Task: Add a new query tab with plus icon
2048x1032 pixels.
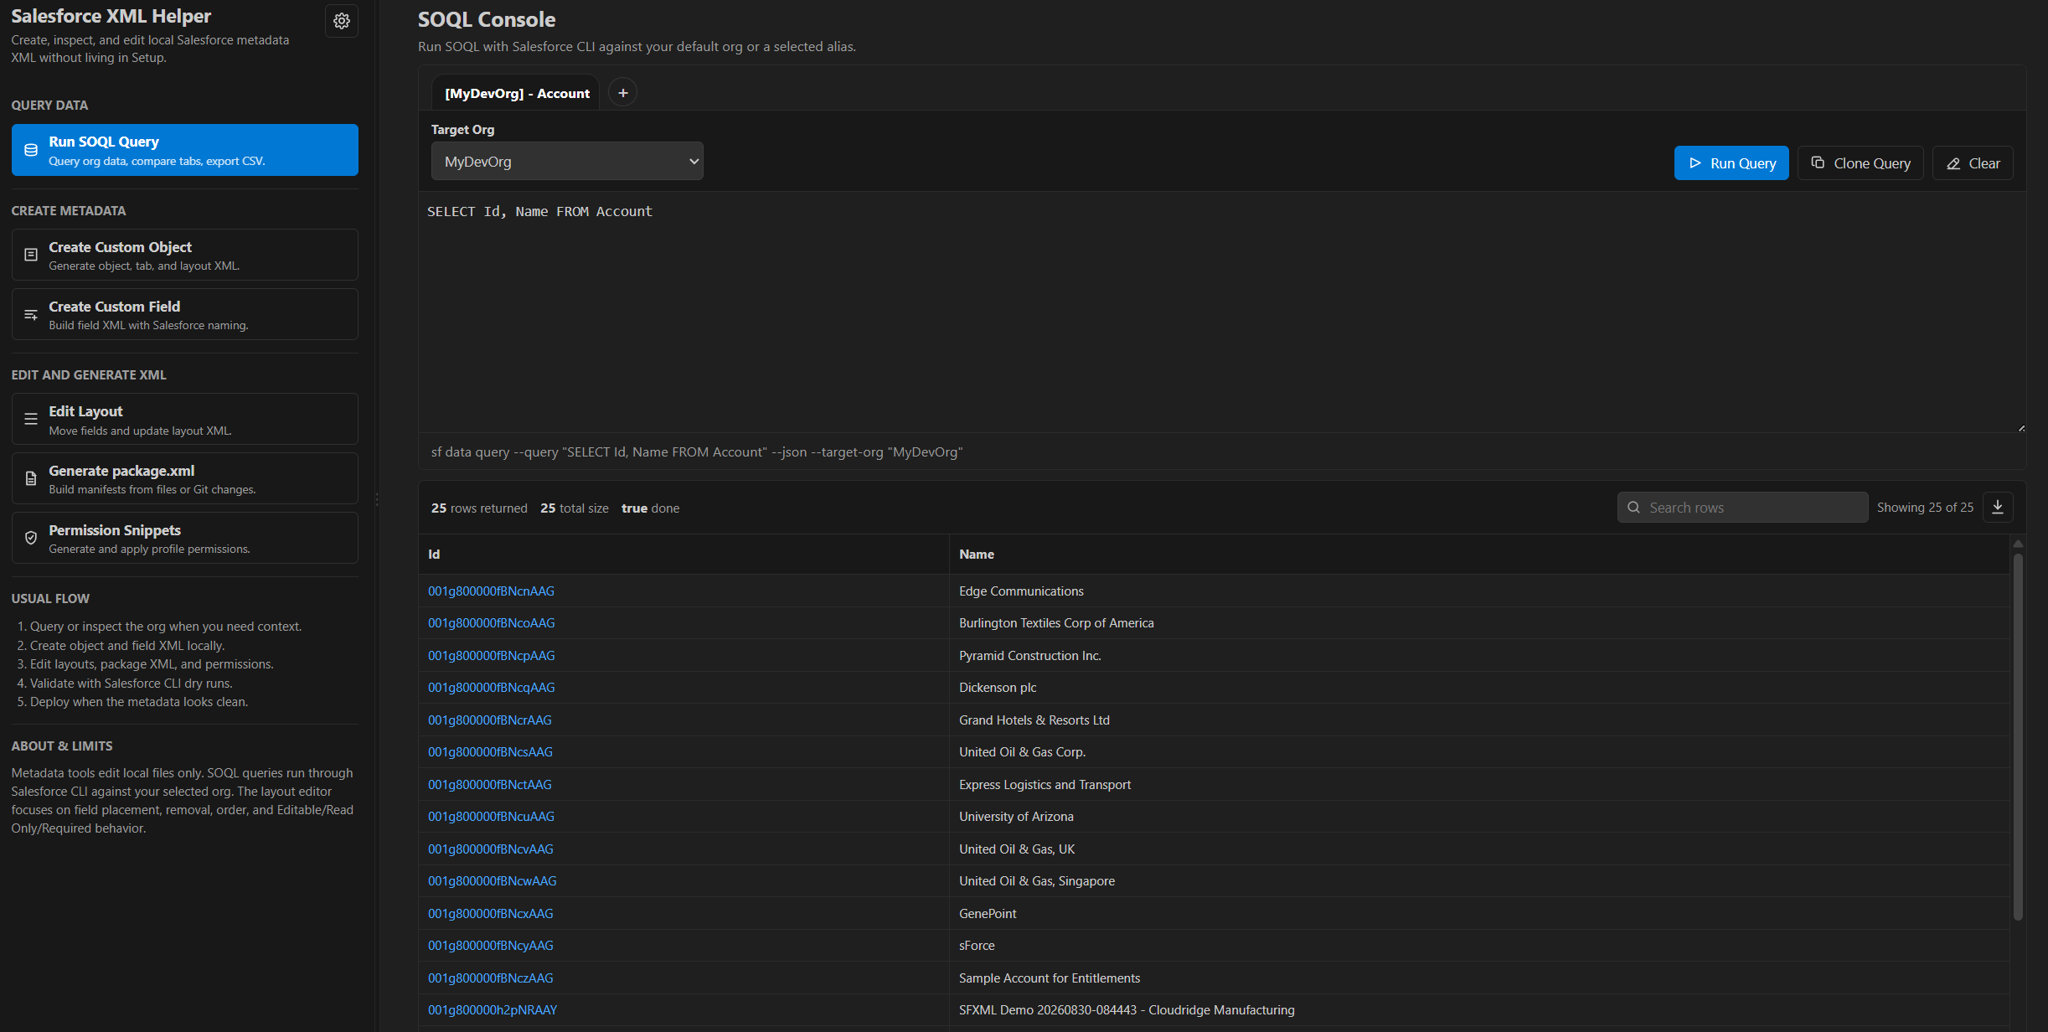Action: pyautogui.click(x=622, y=93)
